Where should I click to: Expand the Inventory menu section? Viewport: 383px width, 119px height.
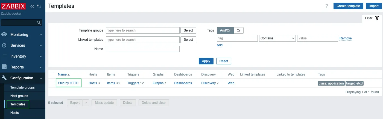(22, 56)
